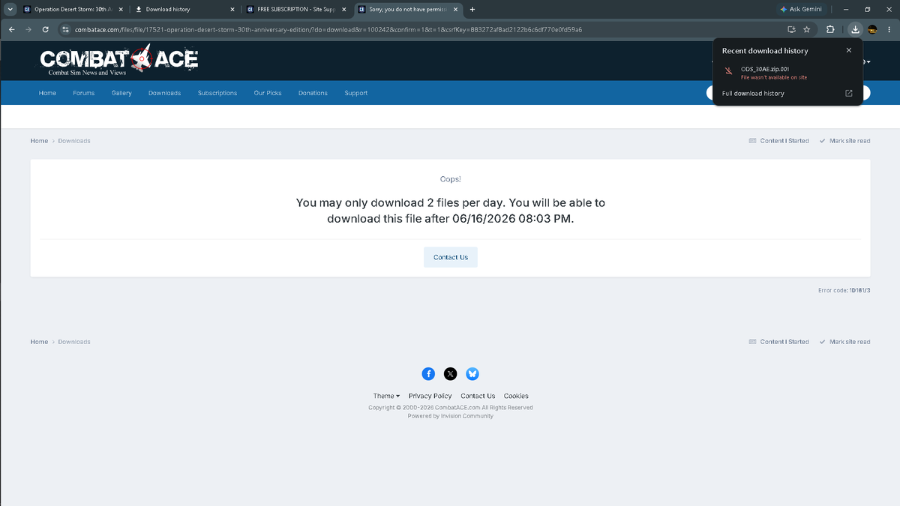
Task: Click the downloads icon in Chrome toolbar
Action: coord(856,29)
